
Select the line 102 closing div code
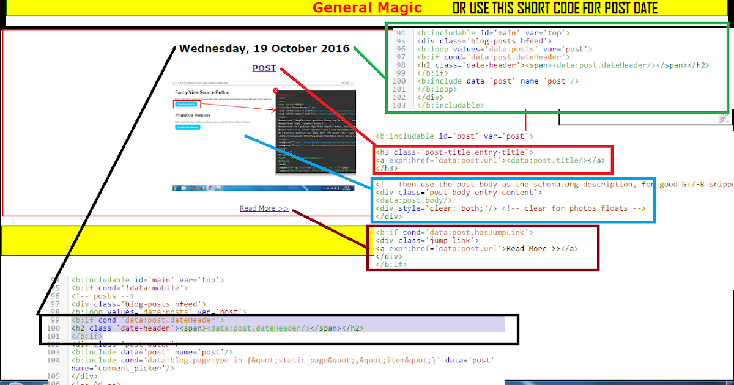[431, 97]
